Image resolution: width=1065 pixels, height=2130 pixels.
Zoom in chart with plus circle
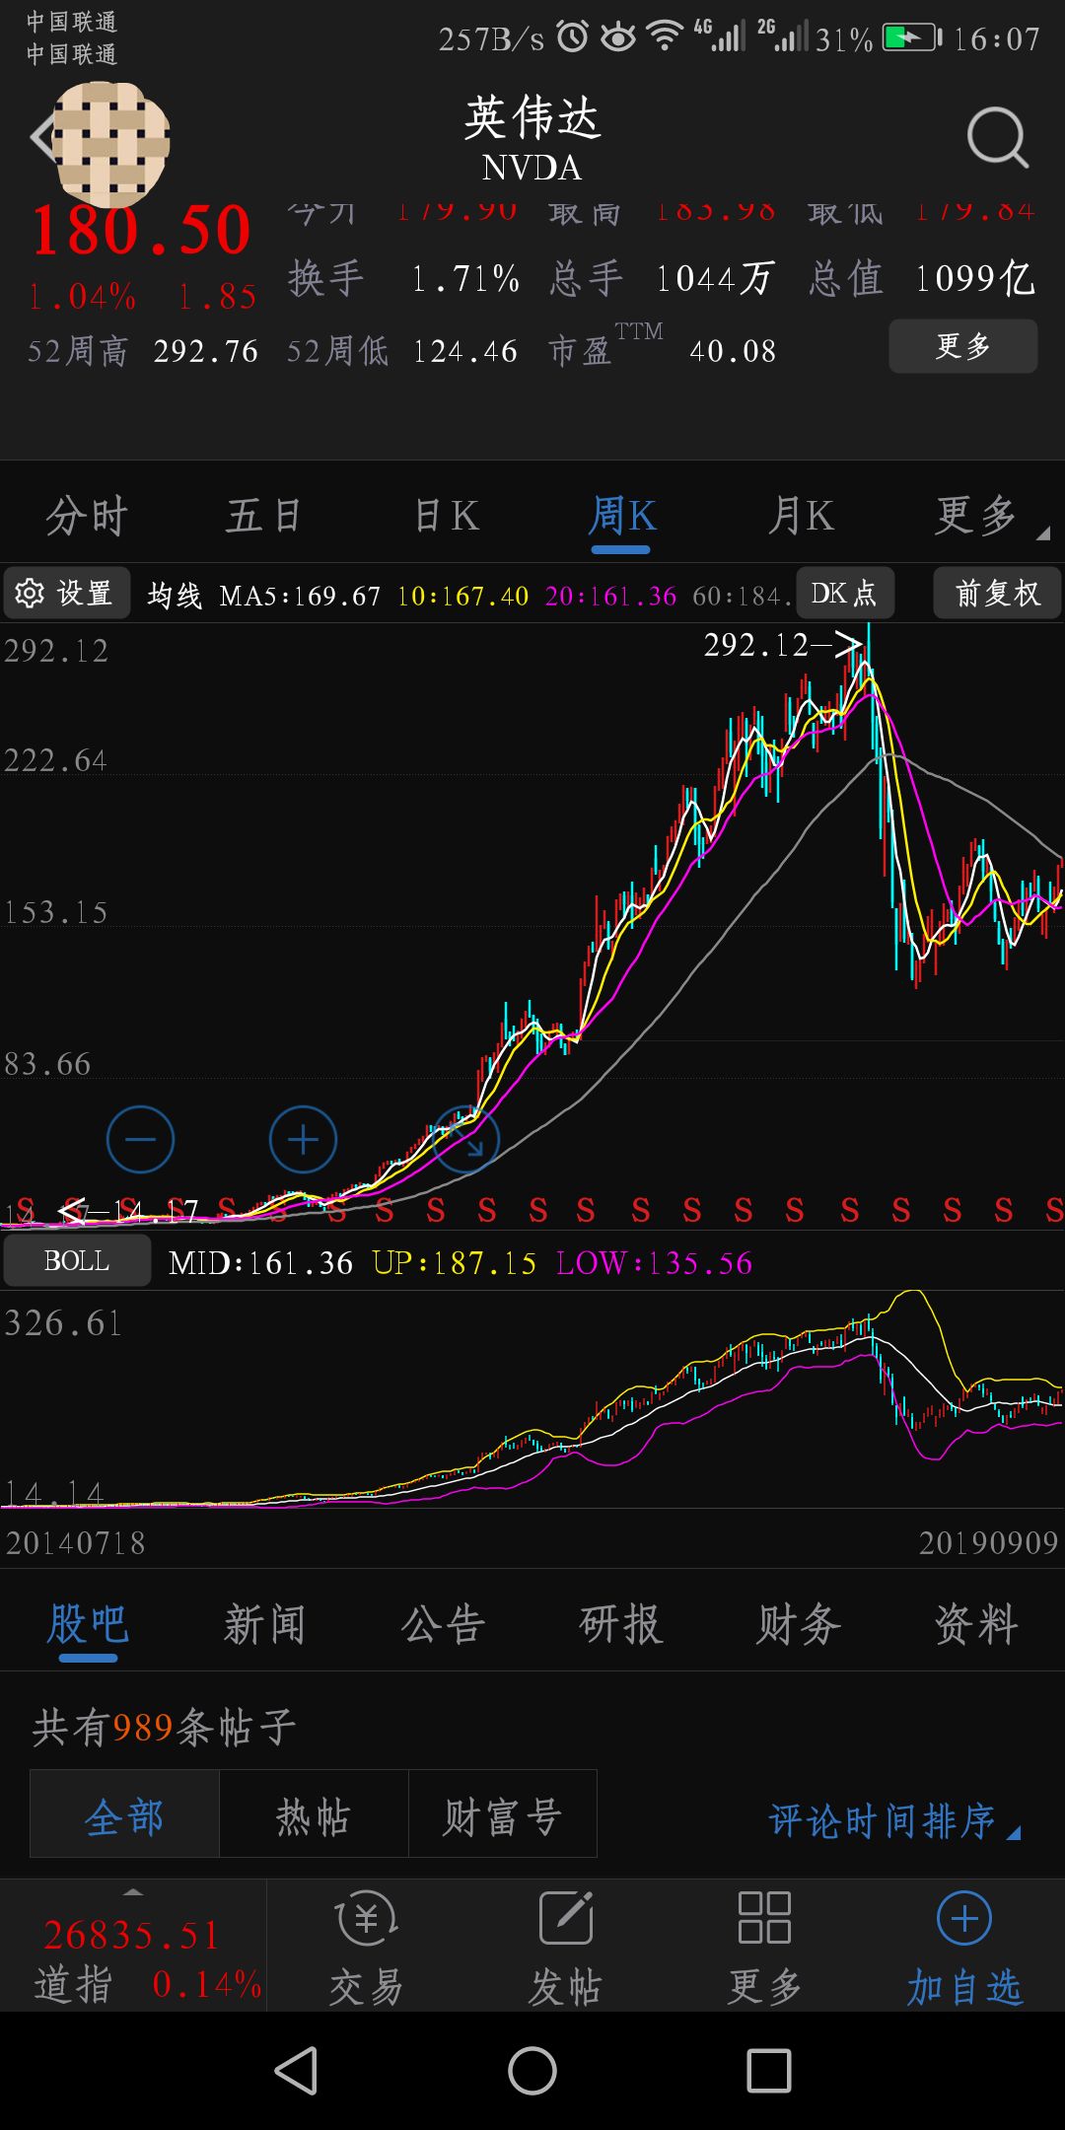(x=303, y=1140)
